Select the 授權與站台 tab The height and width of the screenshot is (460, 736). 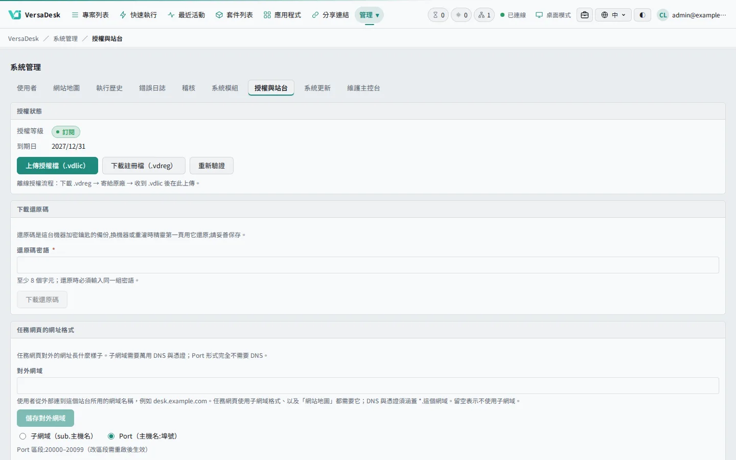271,88
